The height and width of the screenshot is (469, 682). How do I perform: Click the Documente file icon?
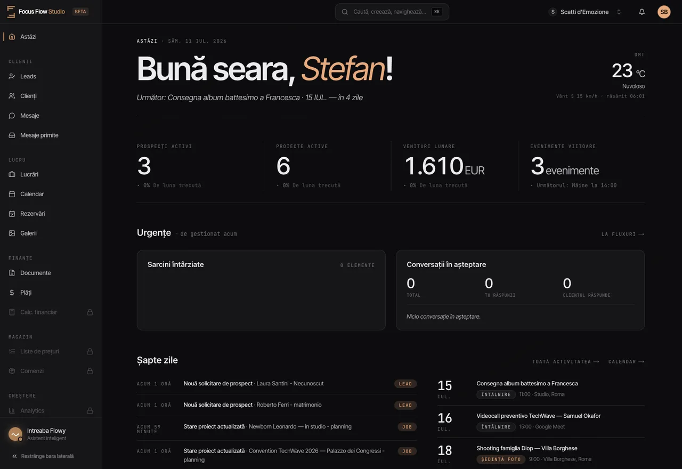click(x=12, y=273)
